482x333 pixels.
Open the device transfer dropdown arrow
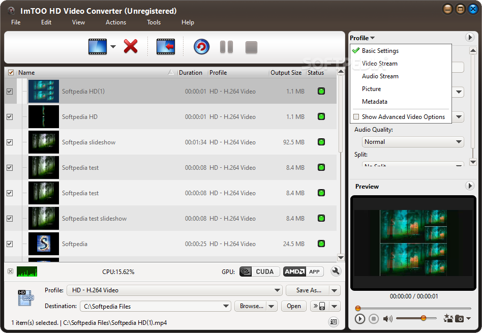point(335,306)
